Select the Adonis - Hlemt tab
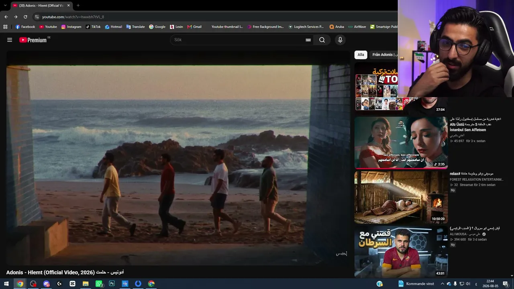Viewport: 514px width, 289px height. [x=41, y=6]
